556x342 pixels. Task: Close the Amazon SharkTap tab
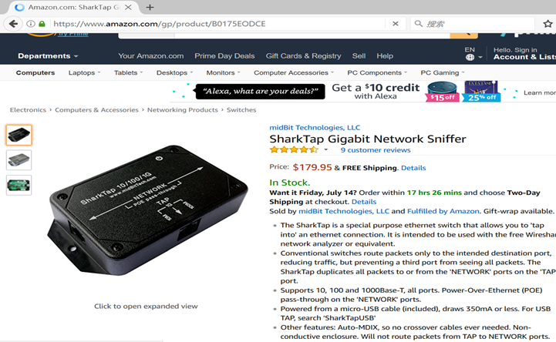128,7
